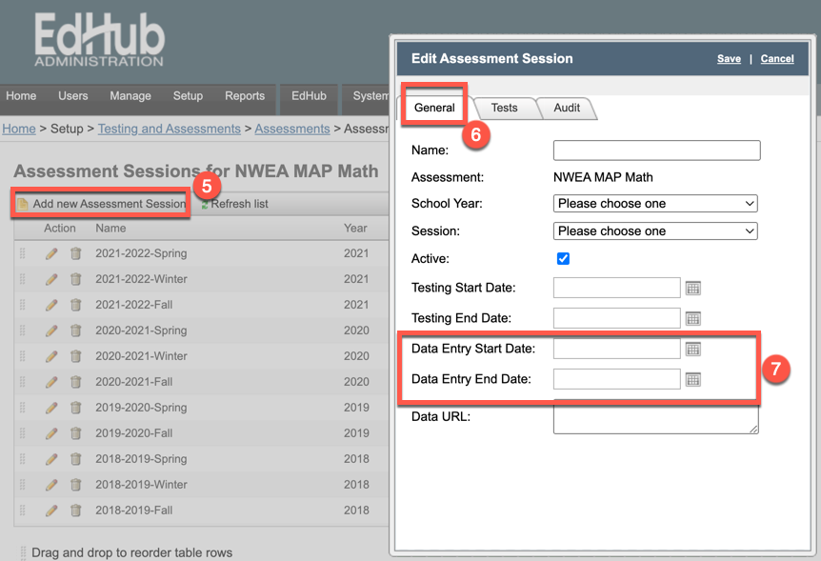Select the 2019-2020-Spring session name
The width and height of the screenshot is (821, 561).
pos(141,408)
